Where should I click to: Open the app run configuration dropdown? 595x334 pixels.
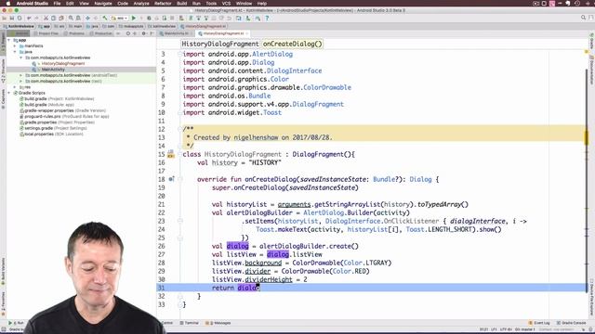click(119, 19)
